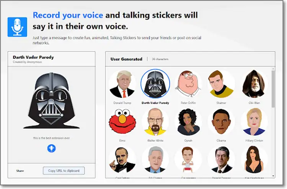This screenshot has width=287, height=189.
Task: Click the message text below Darth Vader preview
Action: [51, 138]
